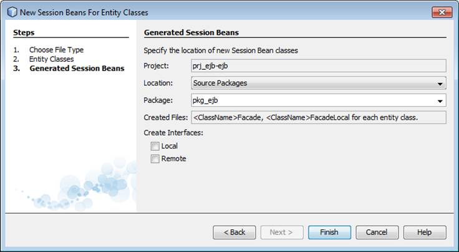459x252 pixels.
Task: Click the Source Packages location combo box
Action: 312,83
